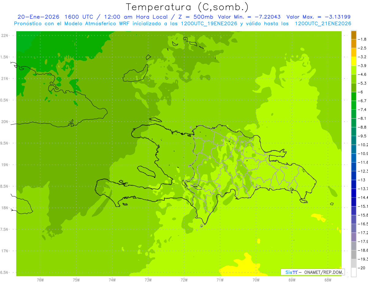The image size is (368, 284).
Task: Click the '68W' longitude label
Action: pyautogui.click(x=328, y=280)
